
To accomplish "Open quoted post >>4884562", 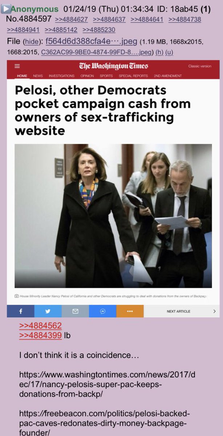I will tap(41, 325).
